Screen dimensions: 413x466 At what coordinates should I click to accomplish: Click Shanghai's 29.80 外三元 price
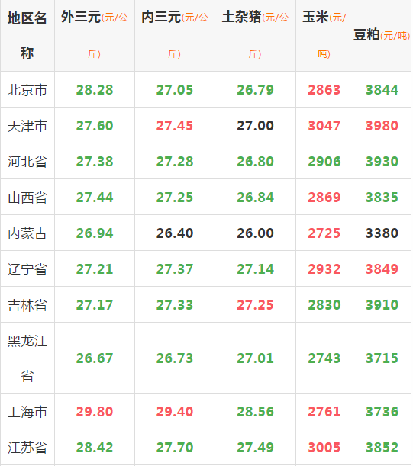tap(95, 412)
